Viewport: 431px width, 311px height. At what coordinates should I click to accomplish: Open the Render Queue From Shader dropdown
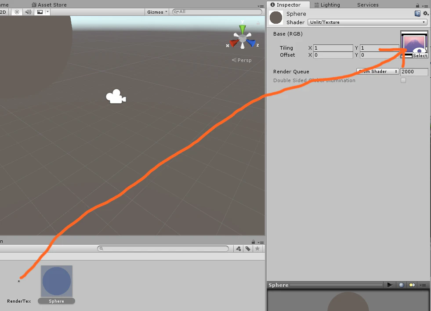click(378, 72)
